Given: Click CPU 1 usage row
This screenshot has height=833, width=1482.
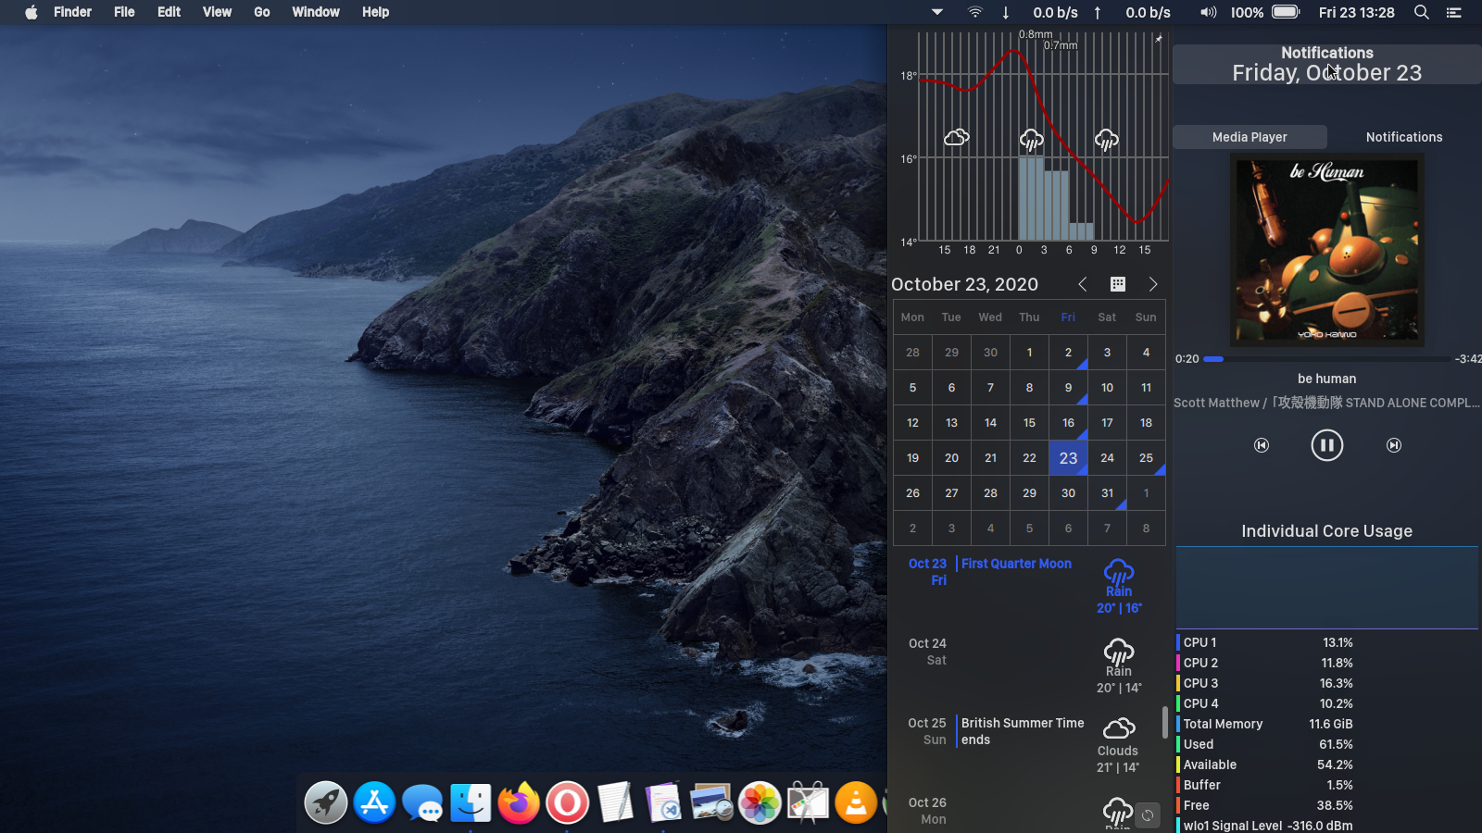Looking at the screenshot, I should click(1265, 642).
